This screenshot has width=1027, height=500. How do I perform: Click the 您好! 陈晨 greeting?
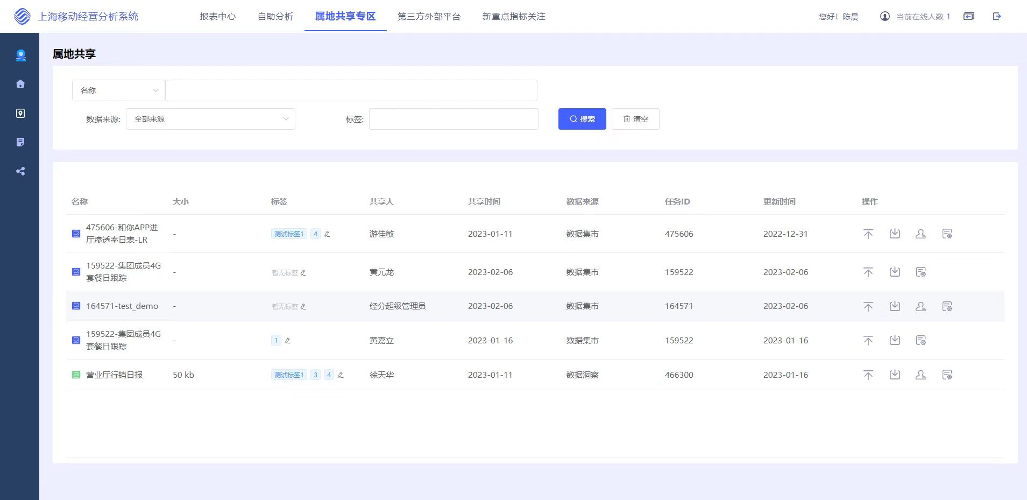[x=839, y=17]
